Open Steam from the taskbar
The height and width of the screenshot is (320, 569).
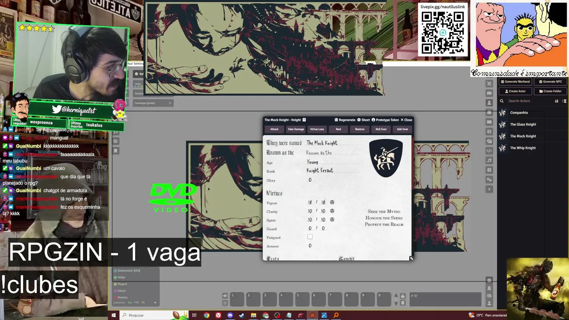point(241,315)
